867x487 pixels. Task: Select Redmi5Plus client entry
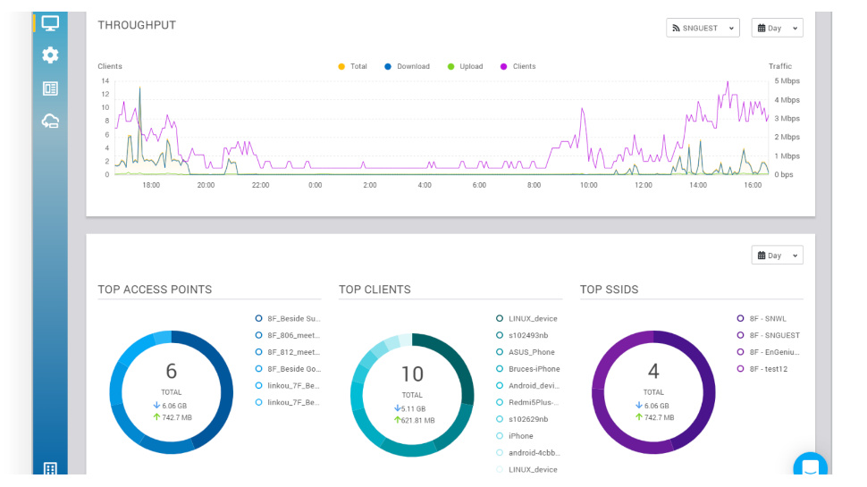pos(528,402)
